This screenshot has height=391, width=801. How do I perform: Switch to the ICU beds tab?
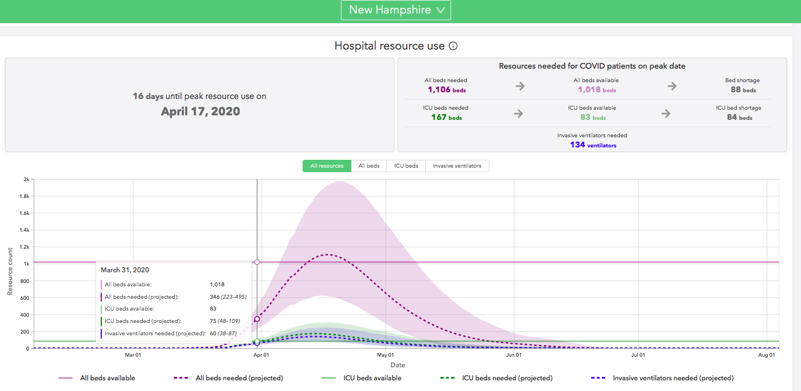pyautogui.click(x=406, y=166)
